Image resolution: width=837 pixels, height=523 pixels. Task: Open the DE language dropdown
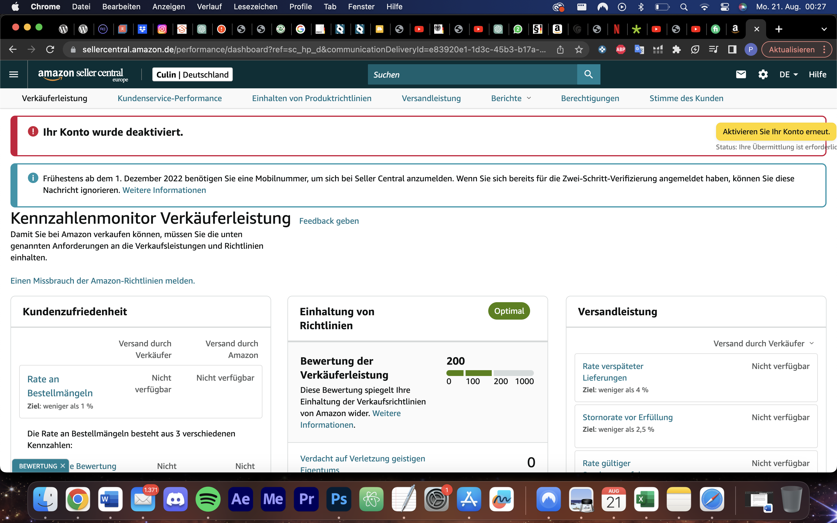pos(788,74)
